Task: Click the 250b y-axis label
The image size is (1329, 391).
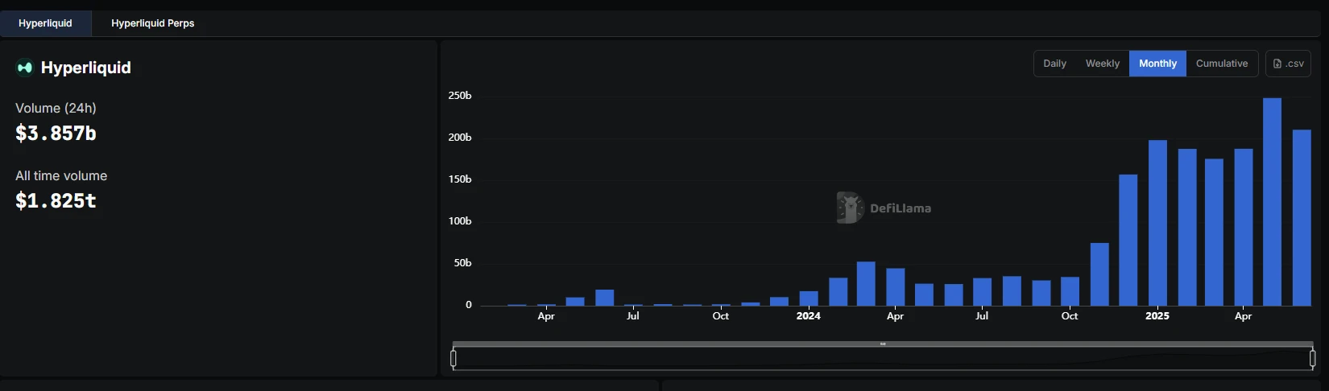Action: (460, 96)
